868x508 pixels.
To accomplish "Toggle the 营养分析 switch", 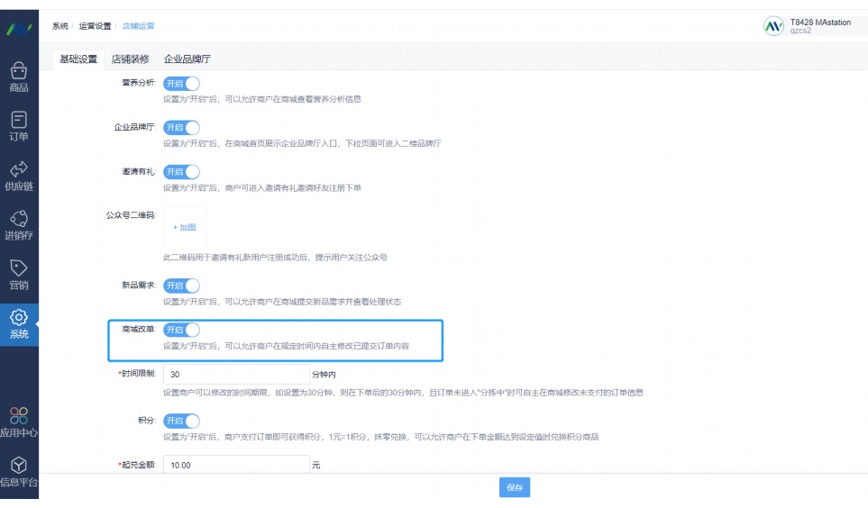I will [181, 84].
